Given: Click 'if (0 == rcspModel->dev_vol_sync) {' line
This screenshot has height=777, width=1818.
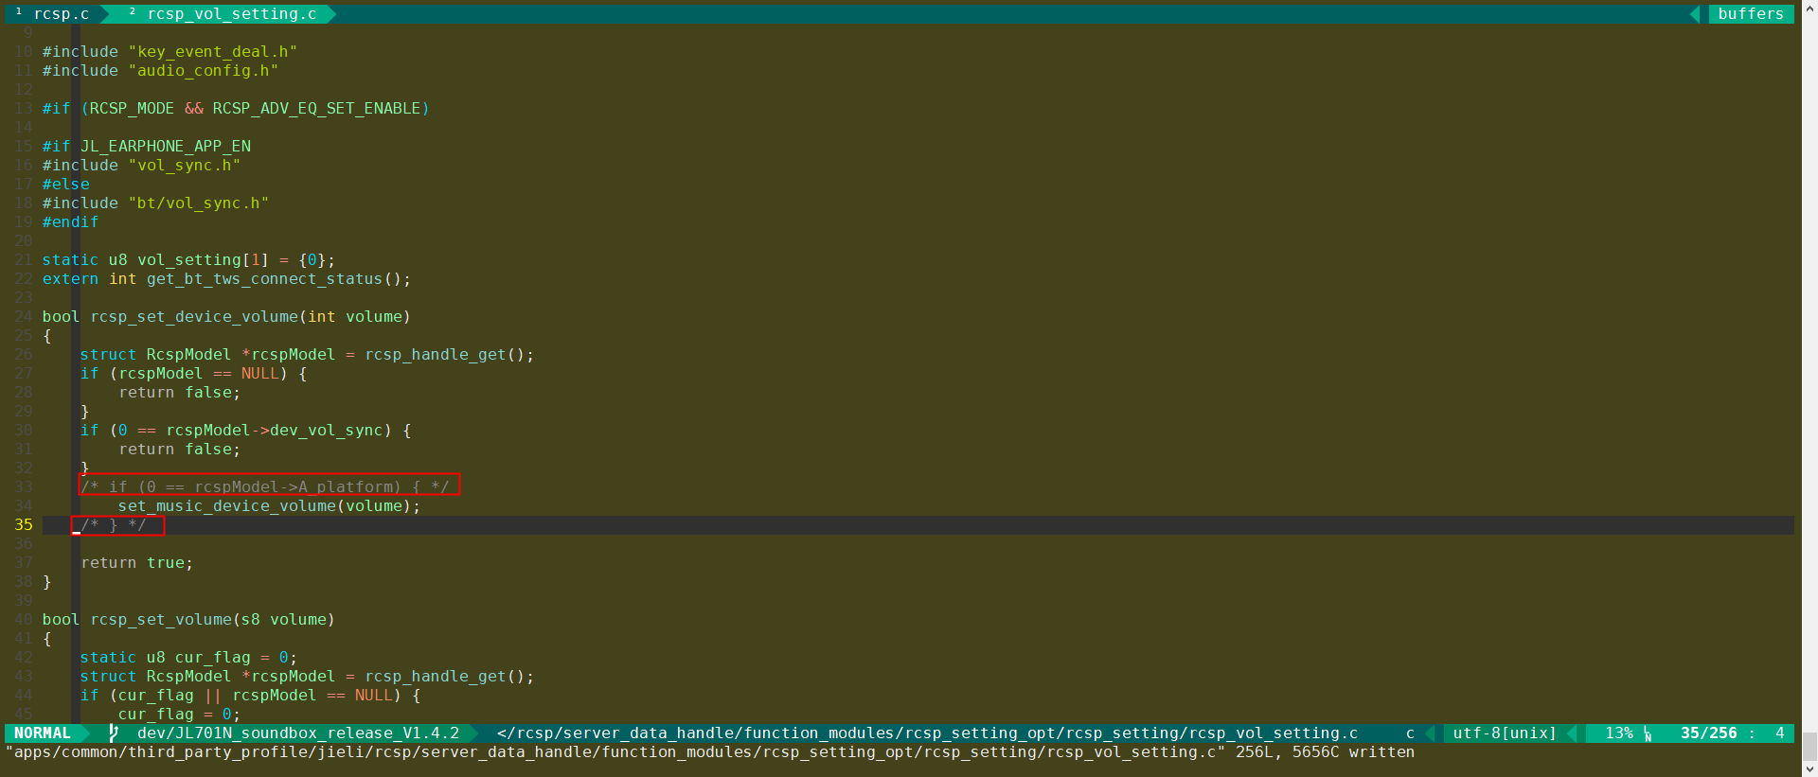Looking at the screenshot, I should 245,431.
